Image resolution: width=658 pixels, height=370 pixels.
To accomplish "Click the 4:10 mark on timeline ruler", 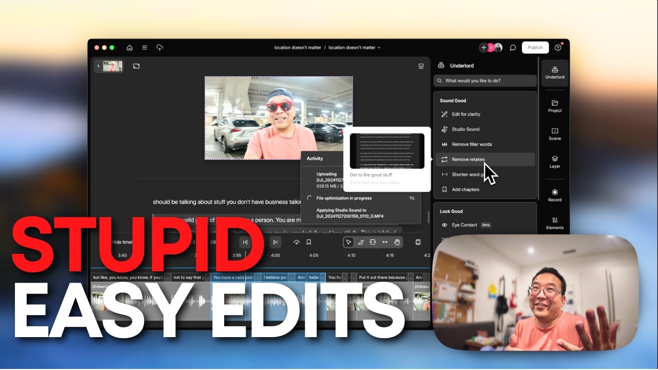I will coord(351,255).
